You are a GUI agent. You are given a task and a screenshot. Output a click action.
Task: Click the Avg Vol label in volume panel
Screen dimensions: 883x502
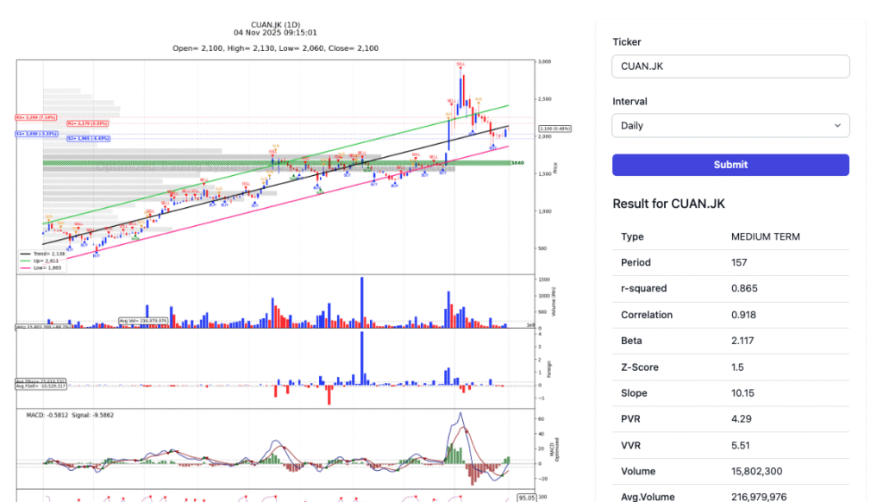[142, 320]
